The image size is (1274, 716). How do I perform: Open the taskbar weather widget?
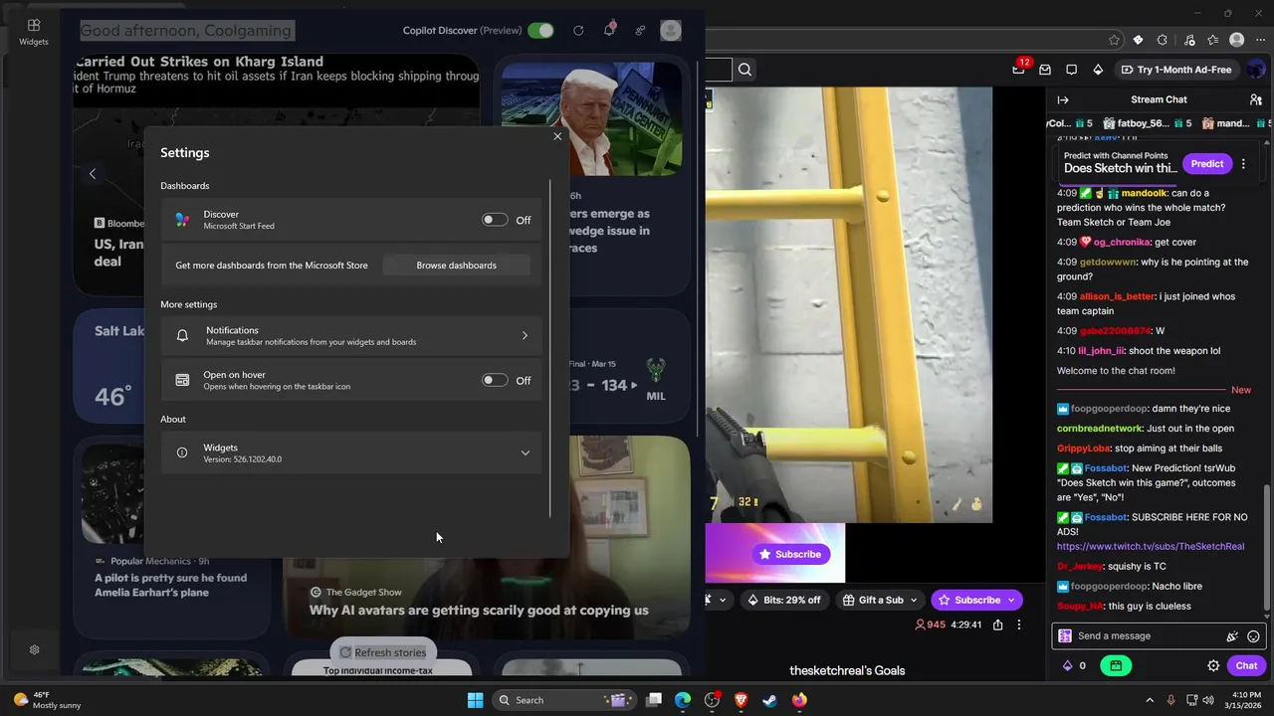46,700
